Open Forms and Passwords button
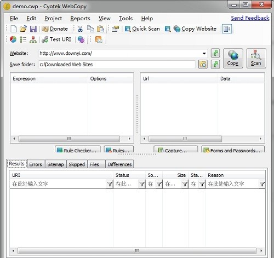Screen dimensions: 274x258 coord(233,149)
